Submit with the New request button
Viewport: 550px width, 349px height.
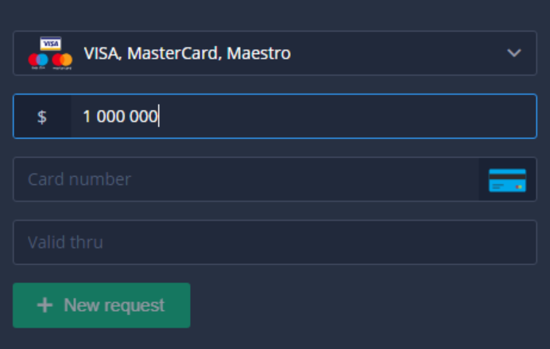point(102,305)
